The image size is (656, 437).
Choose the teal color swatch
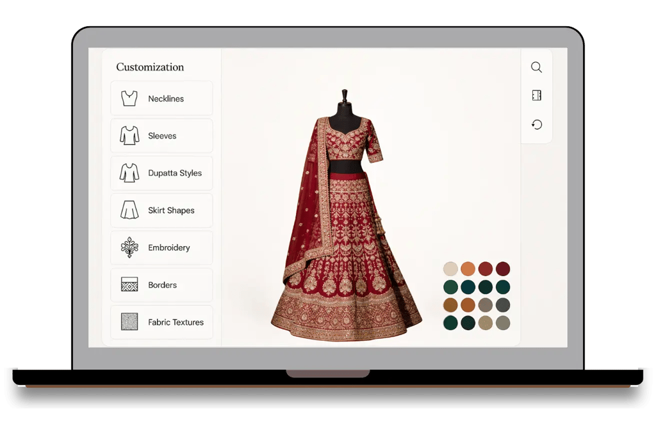tap(468, 287)
